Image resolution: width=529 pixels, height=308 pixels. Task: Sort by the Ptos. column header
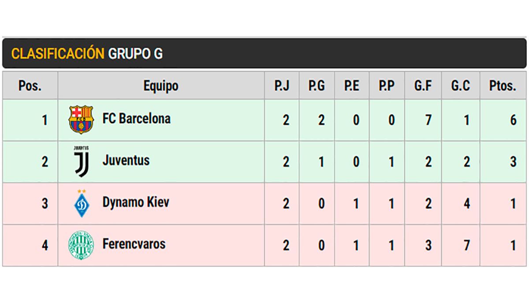point(503,86)
